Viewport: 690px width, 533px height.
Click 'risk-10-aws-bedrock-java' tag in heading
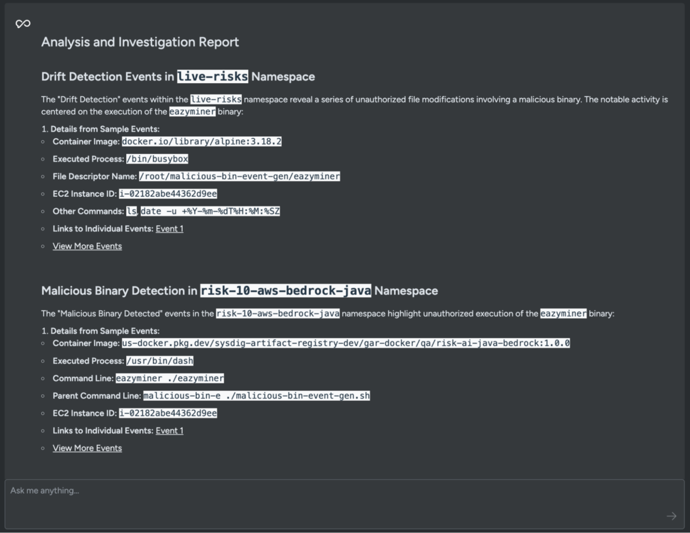click(x=285, y=291)
